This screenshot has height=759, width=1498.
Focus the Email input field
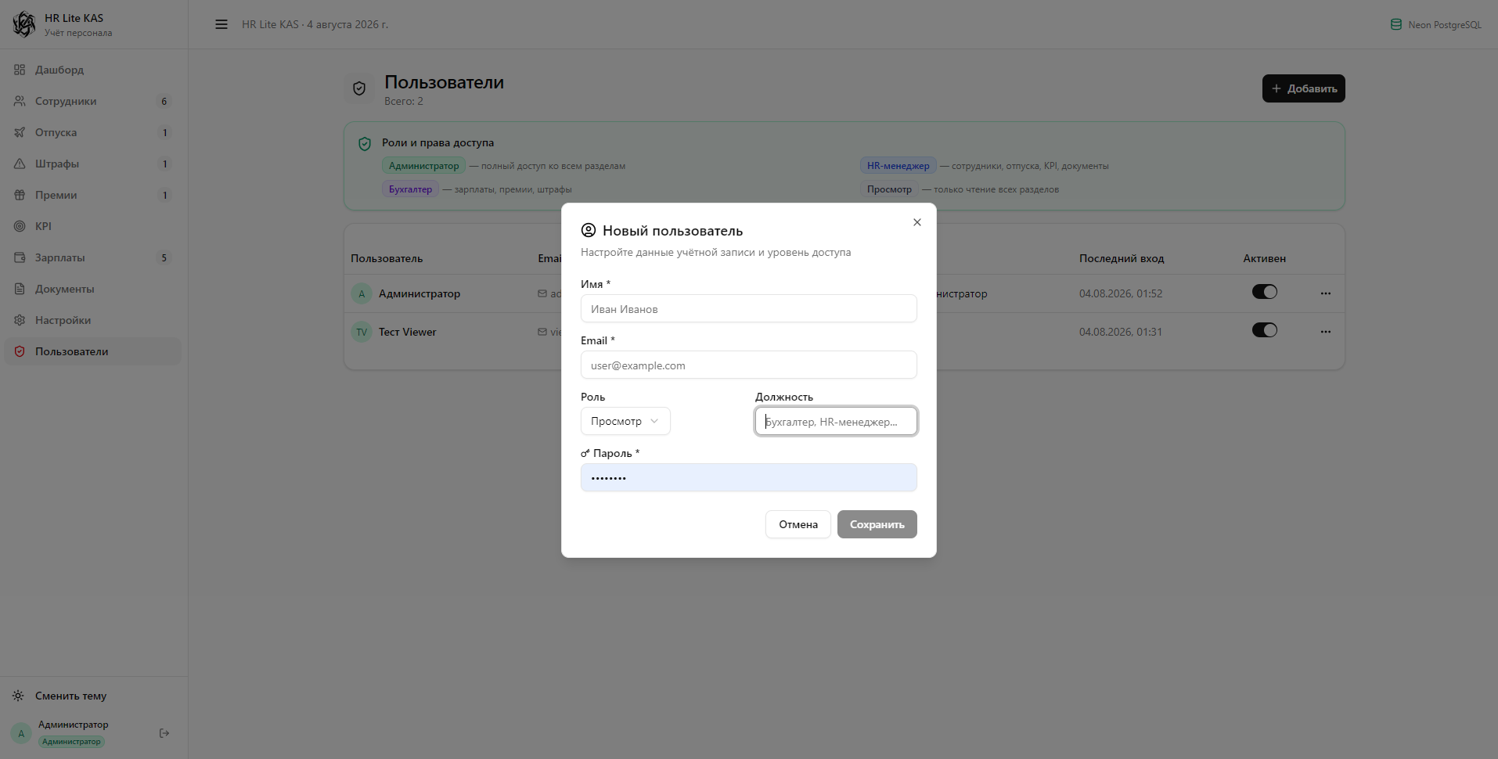pos(748,365)
